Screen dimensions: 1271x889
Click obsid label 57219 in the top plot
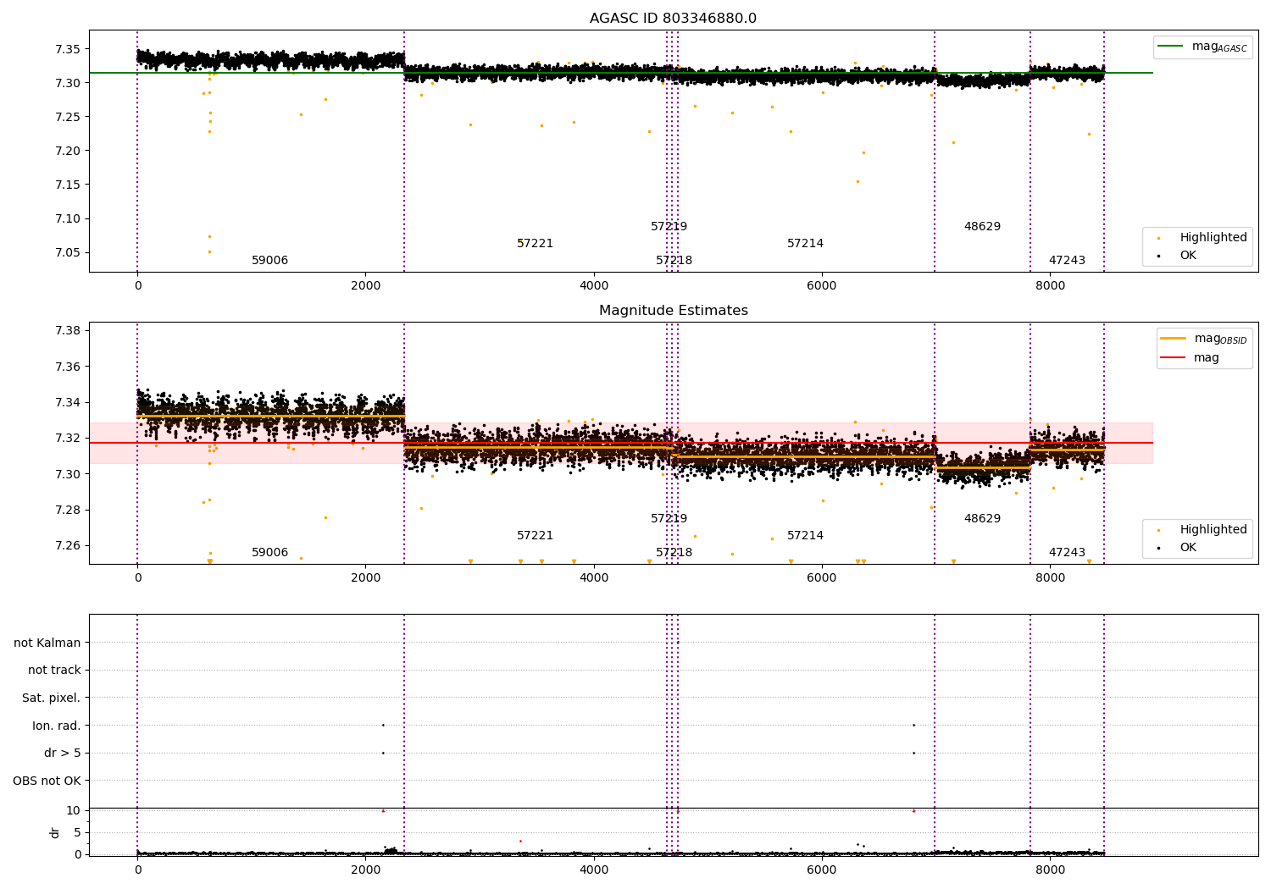pos(669,227)
